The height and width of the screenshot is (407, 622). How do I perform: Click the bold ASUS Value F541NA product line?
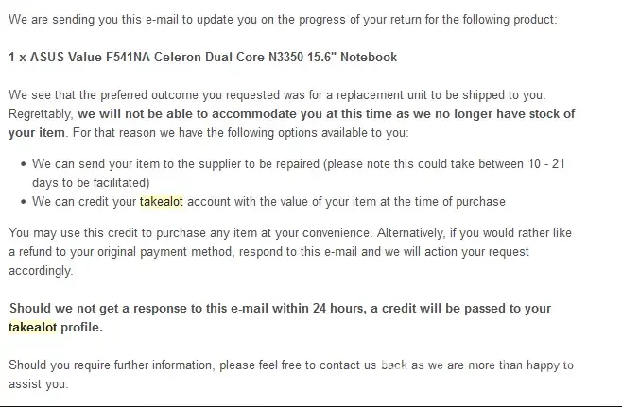point(202,57)
